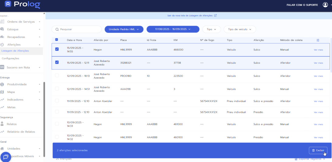This screenshot has height=162, width=332.
Task: Click the user profile avatar icon
Action: pyautogui.click(x=325, y=5)
